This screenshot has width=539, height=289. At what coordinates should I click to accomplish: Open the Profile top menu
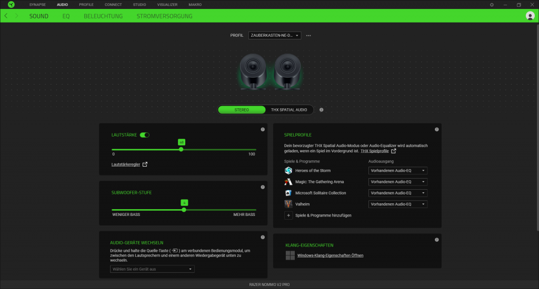[86, 5]
